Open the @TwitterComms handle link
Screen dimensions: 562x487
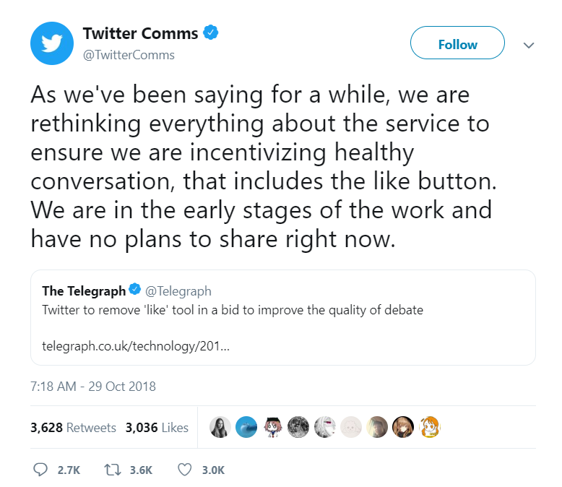click(129, 55)
